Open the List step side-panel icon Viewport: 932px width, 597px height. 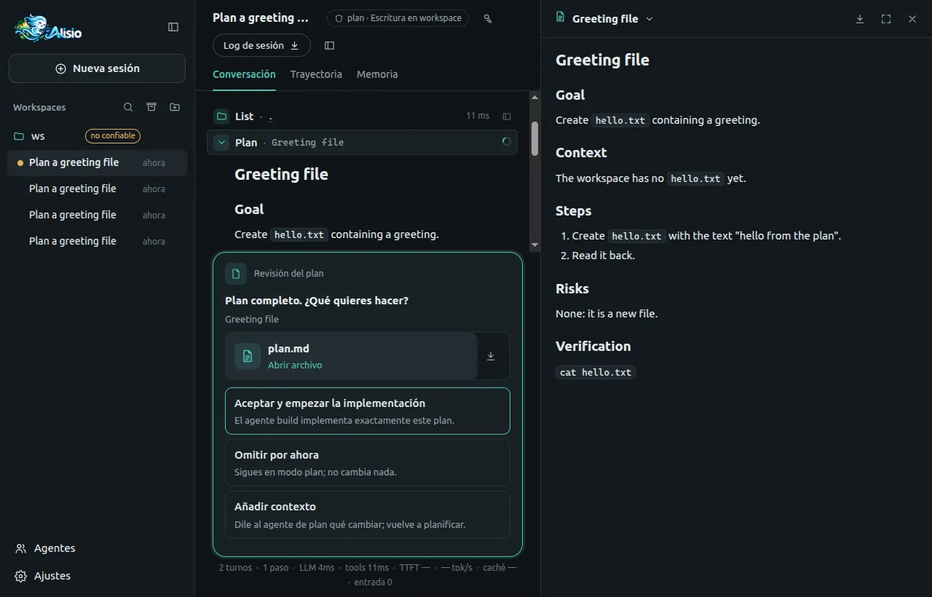click(507, 116)
